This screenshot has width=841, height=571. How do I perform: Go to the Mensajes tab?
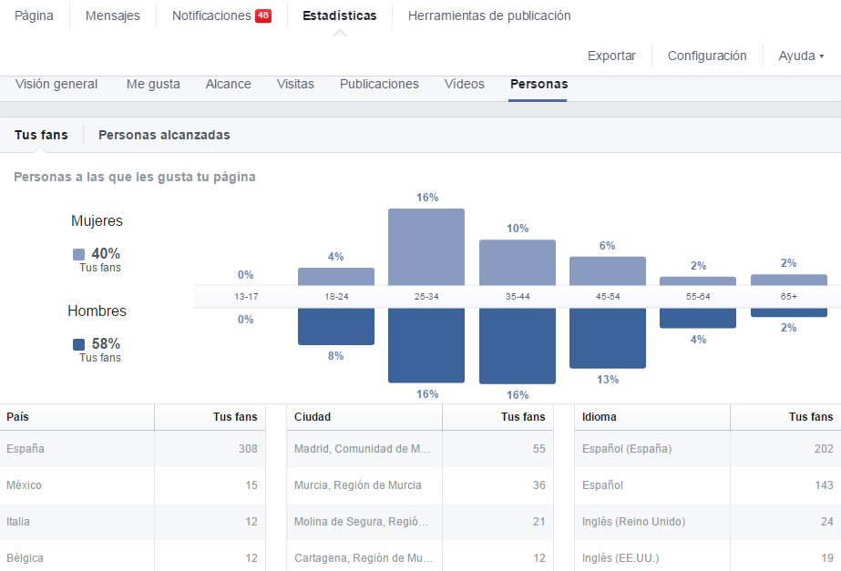coord(112,15)
